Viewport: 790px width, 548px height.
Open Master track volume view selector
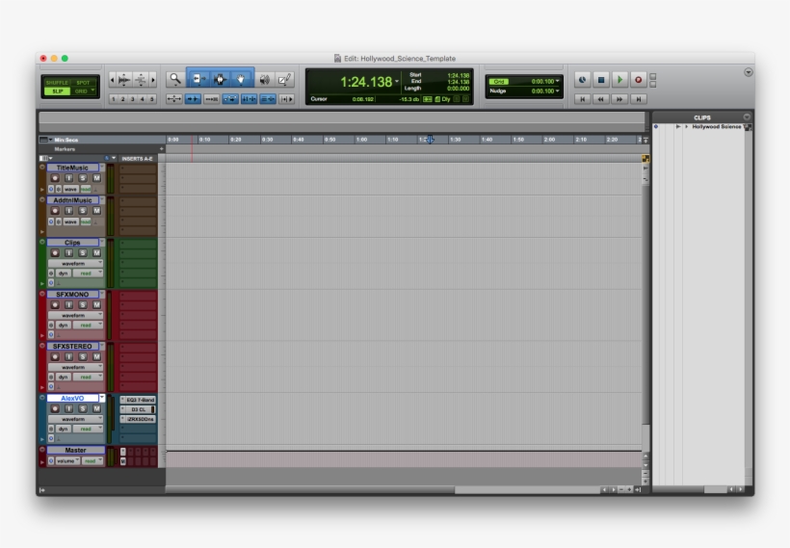pos(67,461)
